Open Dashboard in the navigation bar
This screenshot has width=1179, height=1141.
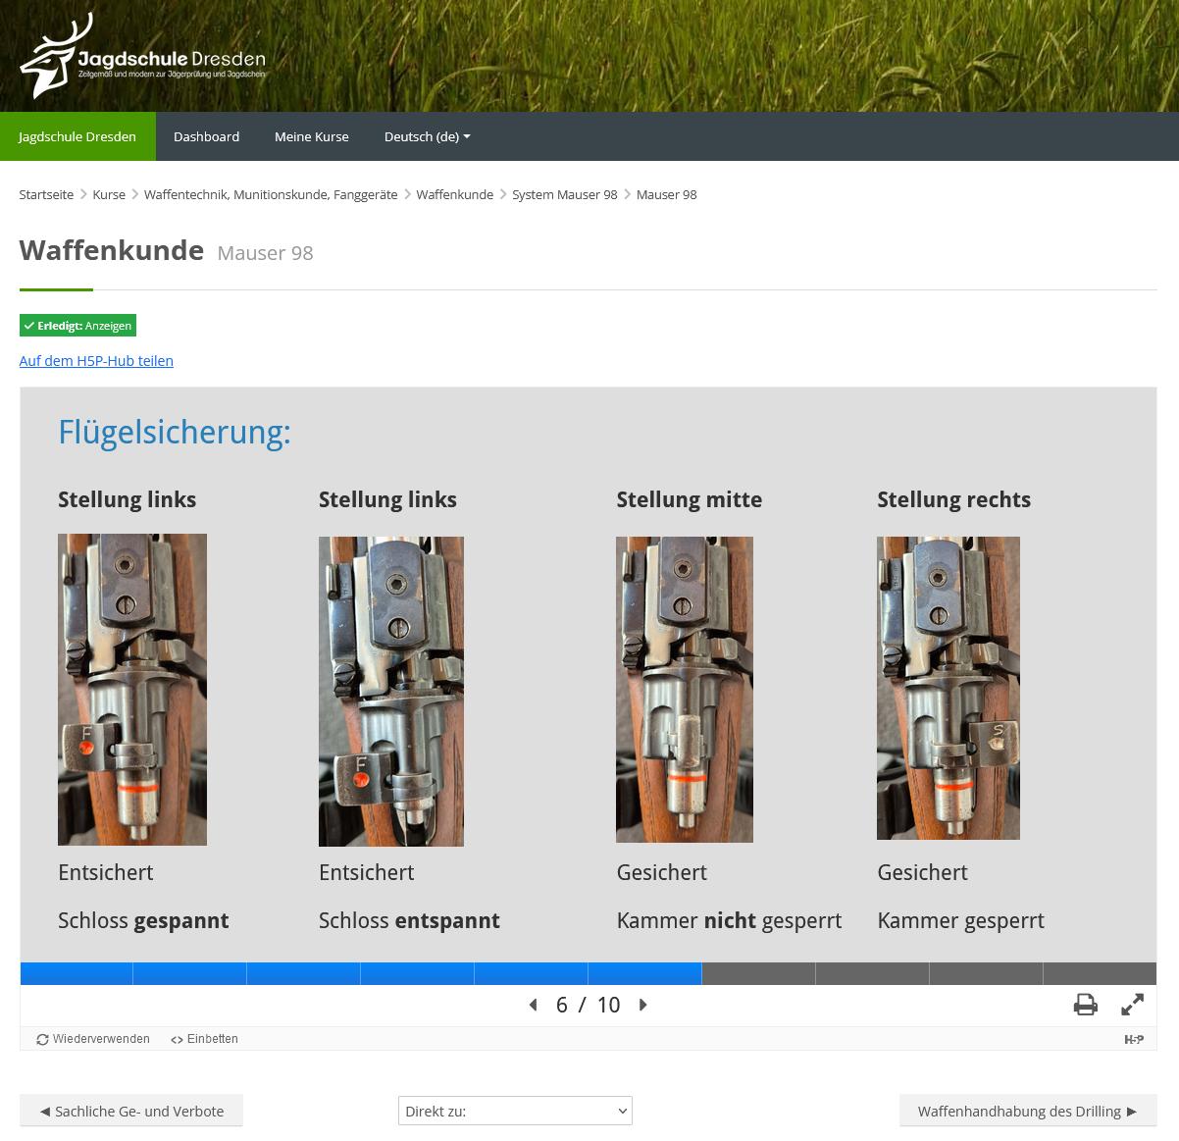(x=206, y=136)
